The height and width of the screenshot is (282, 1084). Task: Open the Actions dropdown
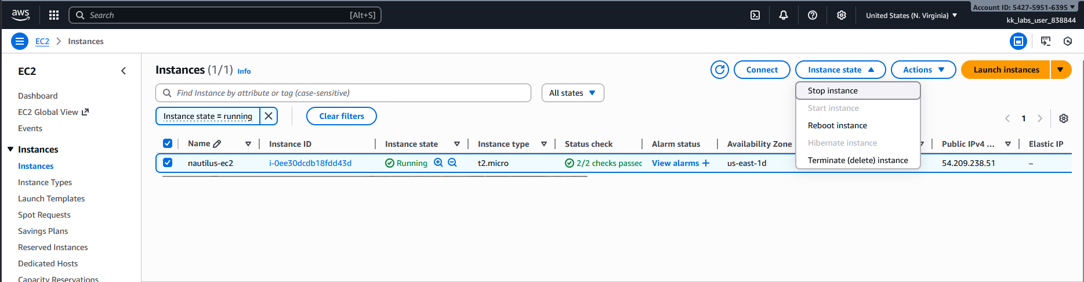[923, 70]
